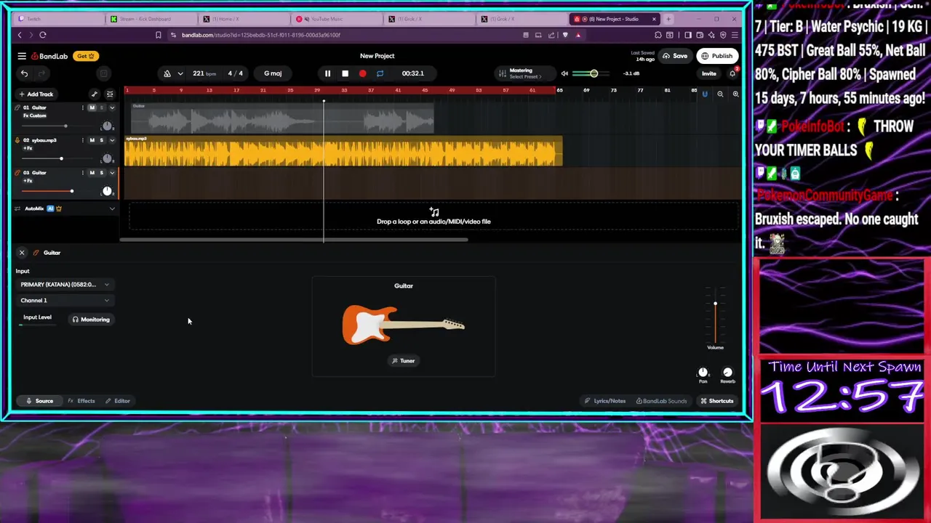This screenshot has width=931, height=523.
Task: Click the Pan knob in Guitar panel
Action: click(703, 373)
